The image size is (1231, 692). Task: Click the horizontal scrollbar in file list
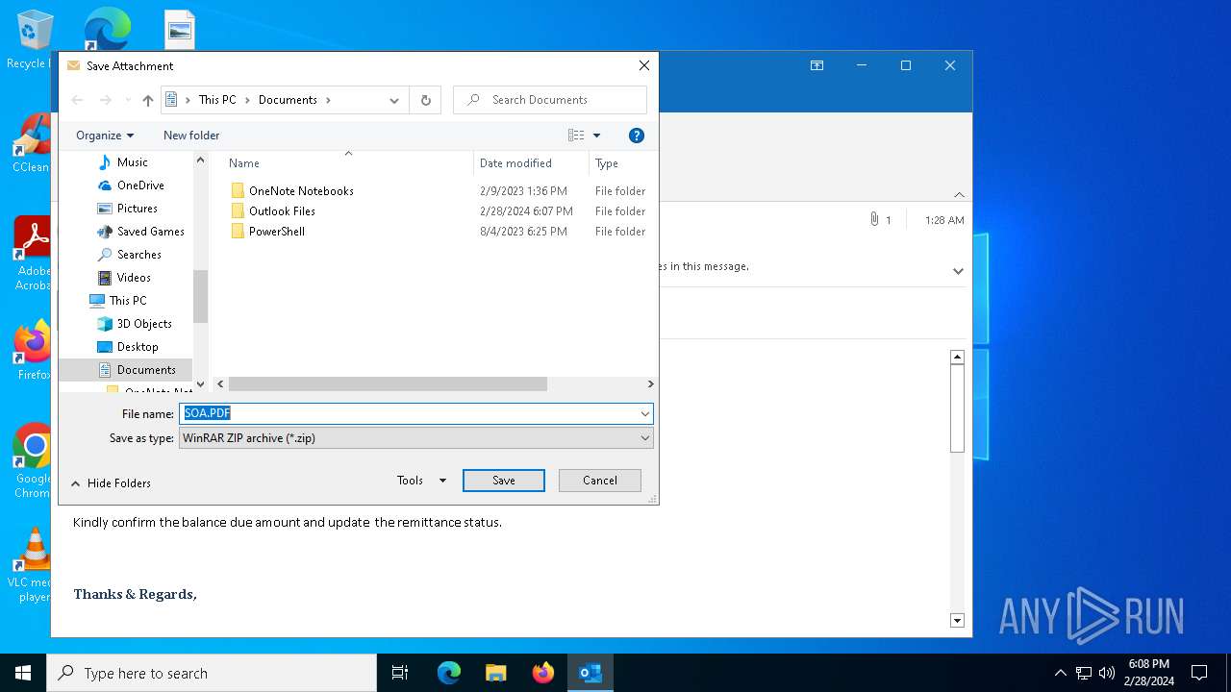point(388,384)
